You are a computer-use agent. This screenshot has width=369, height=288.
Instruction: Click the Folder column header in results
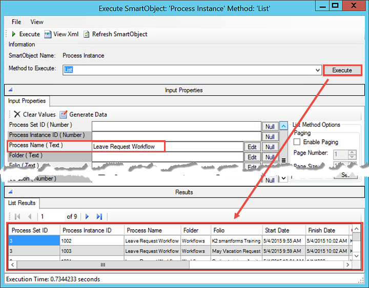196,230
